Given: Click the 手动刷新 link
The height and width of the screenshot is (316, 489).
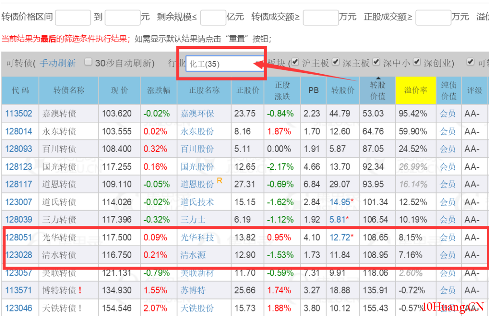Looking at the screenshot, I should pos(58,63).
